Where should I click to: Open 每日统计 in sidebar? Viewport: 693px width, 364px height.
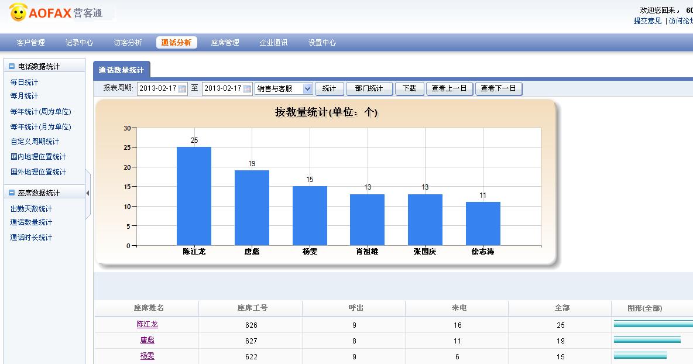click(25, 82)
